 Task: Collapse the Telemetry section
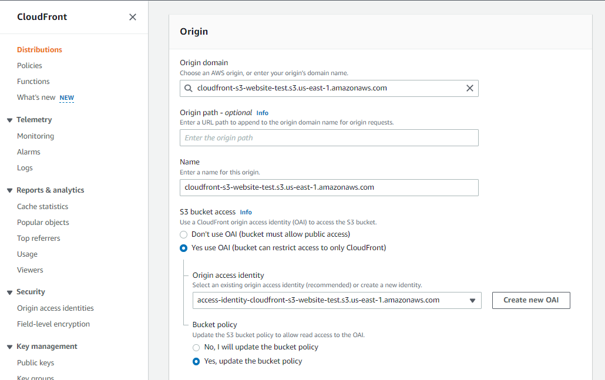tap(9, 120)
